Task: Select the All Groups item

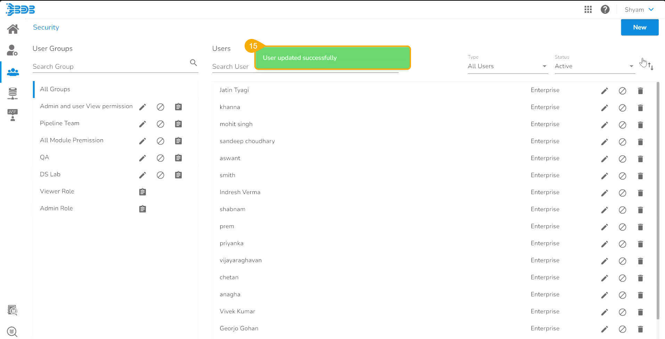Action: pyautogui.click(x=55, y=89)
